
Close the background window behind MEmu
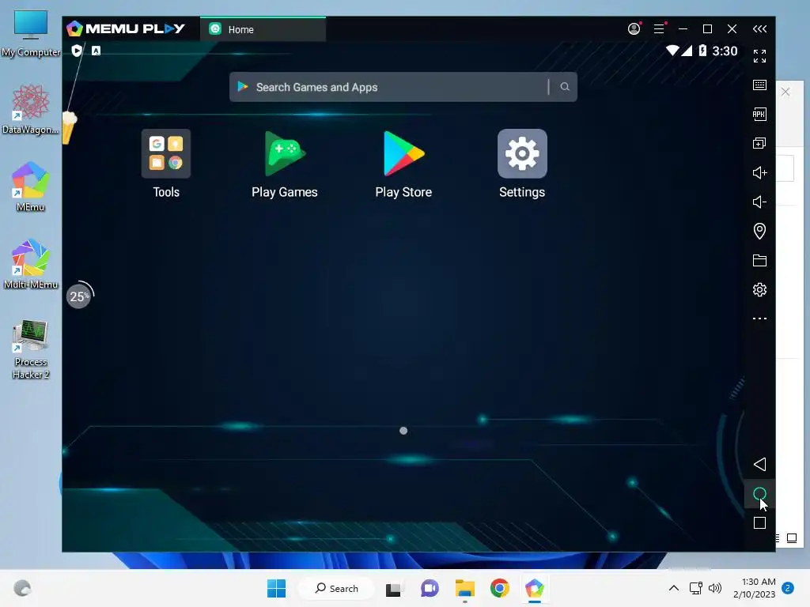point(785,92)
